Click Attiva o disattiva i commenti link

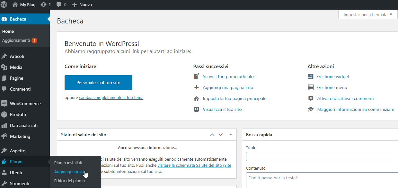point(345,98)
